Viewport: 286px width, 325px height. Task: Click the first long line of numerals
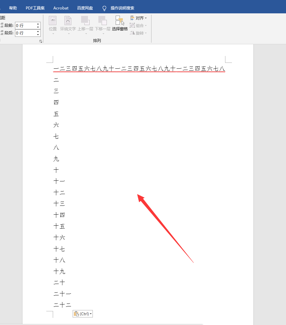pyautogui.click(x=139, y=69)
